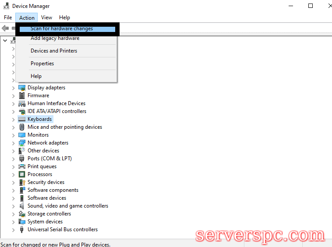Expand the Monitors category
Viewport: 332px width, 247px height.
coord(13,135)
